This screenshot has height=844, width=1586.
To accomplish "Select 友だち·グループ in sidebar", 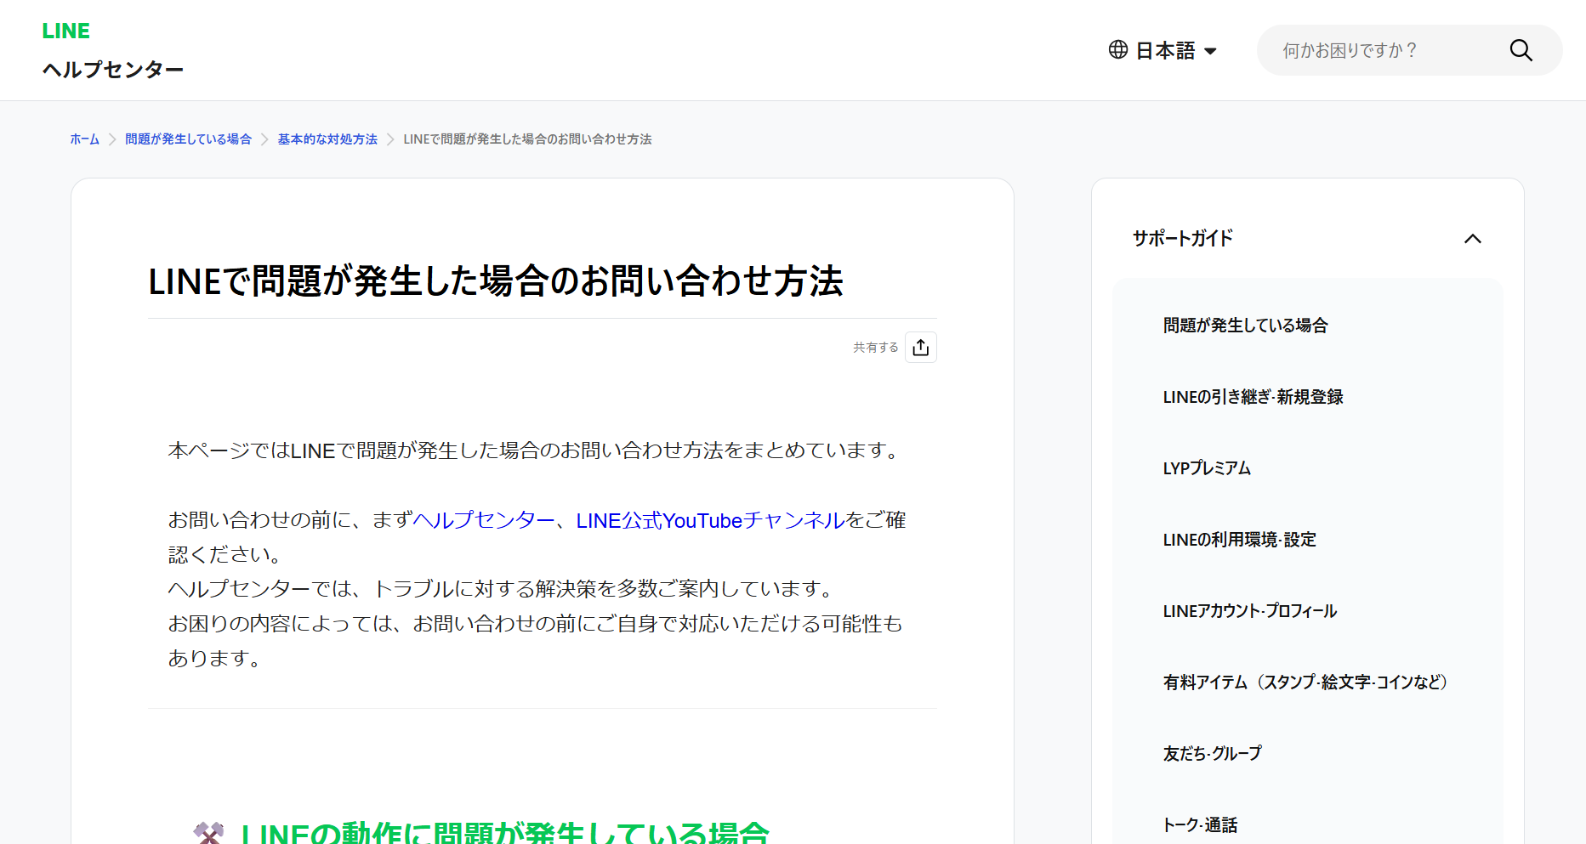I will click(1212, 754).
